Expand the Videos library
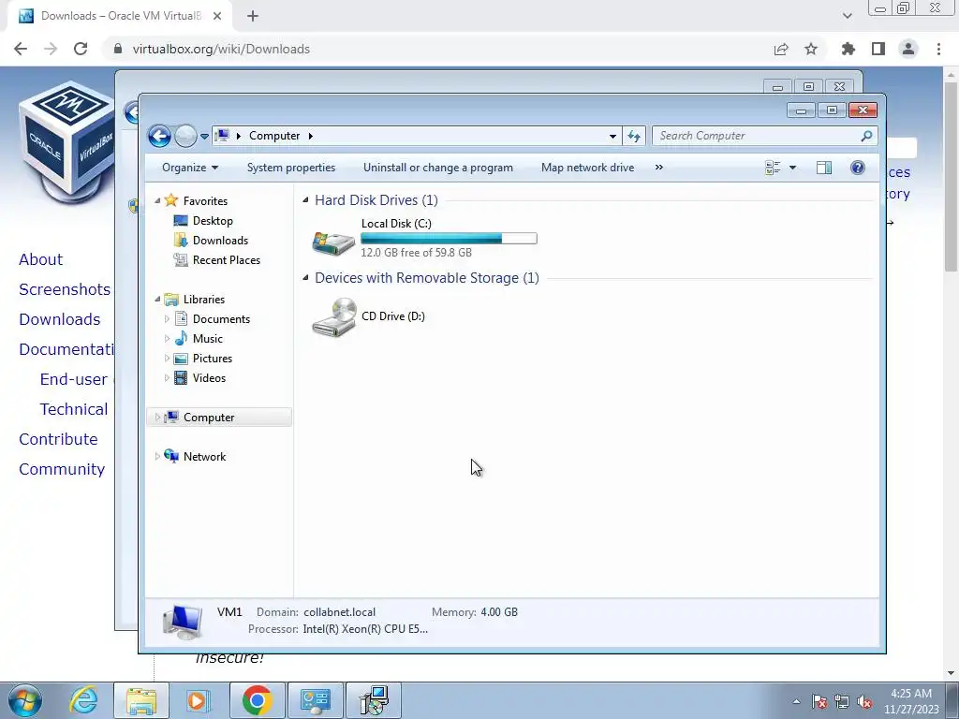959x719 pixels. (x=167, y=378)
